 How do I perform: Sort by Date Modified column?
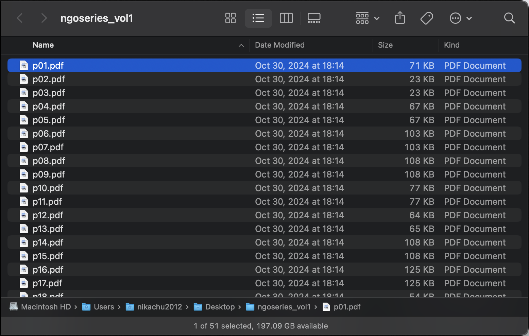tap(279, 45)
